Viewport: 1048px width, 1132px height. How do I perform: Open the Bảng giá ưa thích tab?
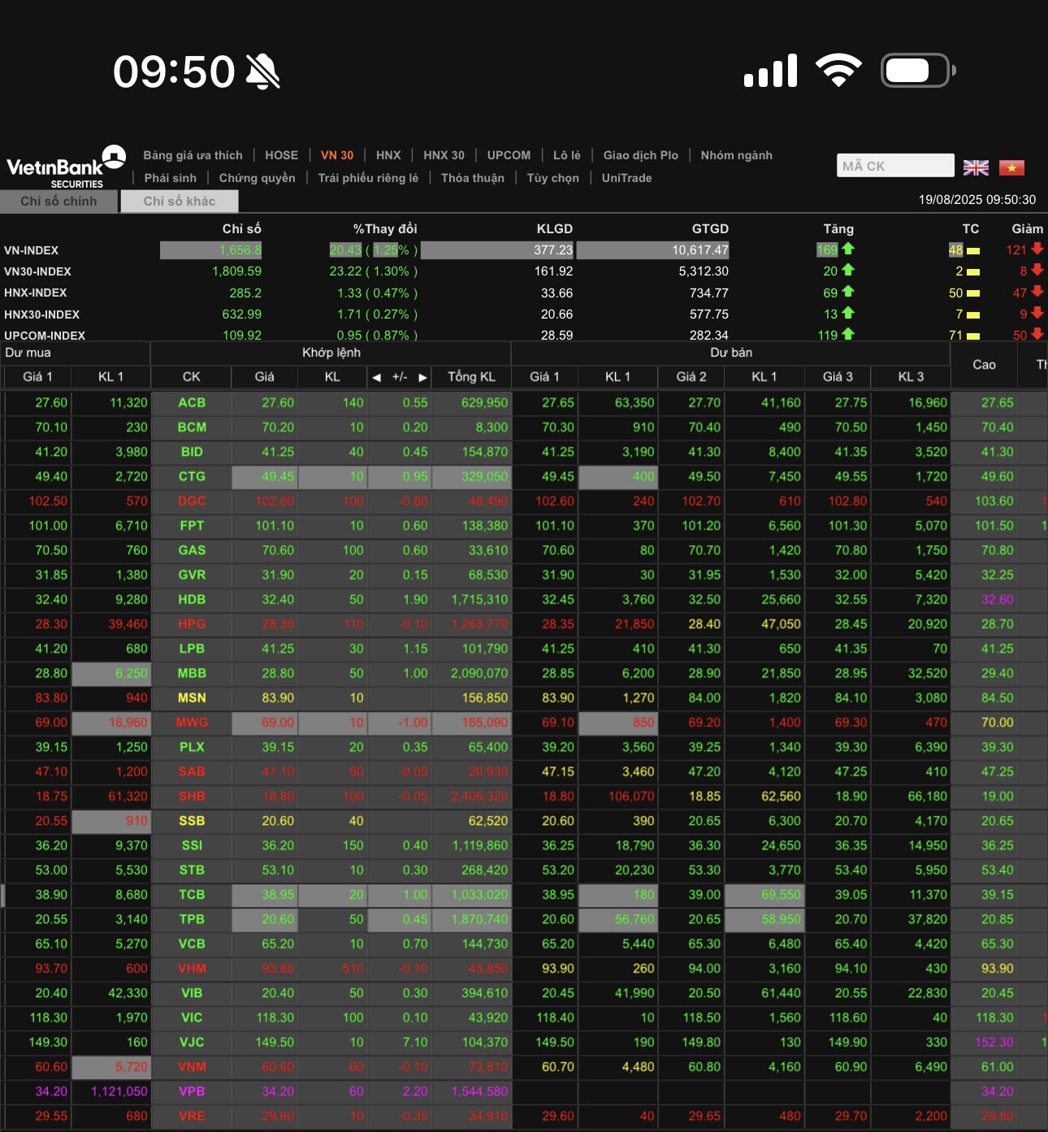pos(193,155)
